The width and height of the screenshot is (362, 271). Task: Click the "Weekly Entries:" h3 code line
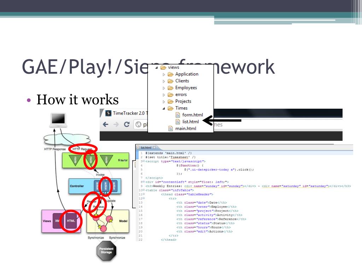click(x=248, y=186)
